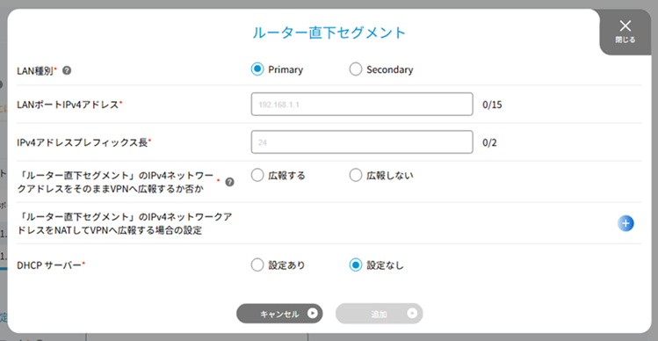Click the blue plus icon to add NAT setting
Screen dimensions: 658x341
tap(625, 223)
